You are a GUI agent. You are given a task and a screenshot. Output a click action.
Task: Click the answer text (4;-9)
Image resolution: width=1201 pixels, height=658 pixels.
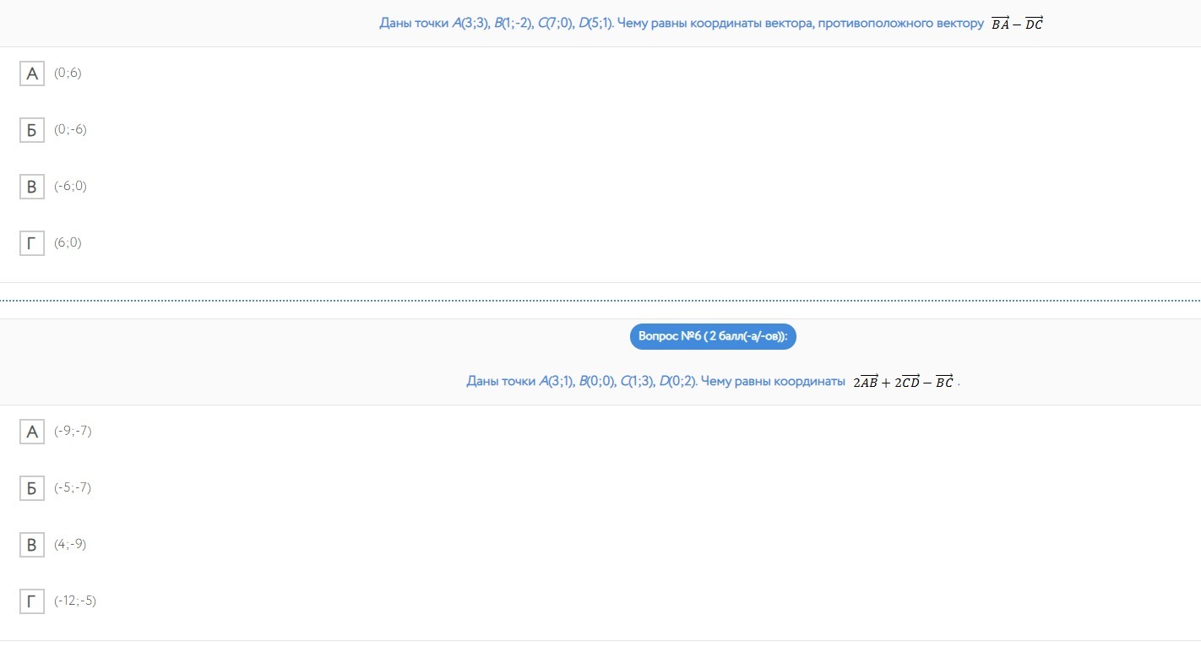[x=70, y=545]
